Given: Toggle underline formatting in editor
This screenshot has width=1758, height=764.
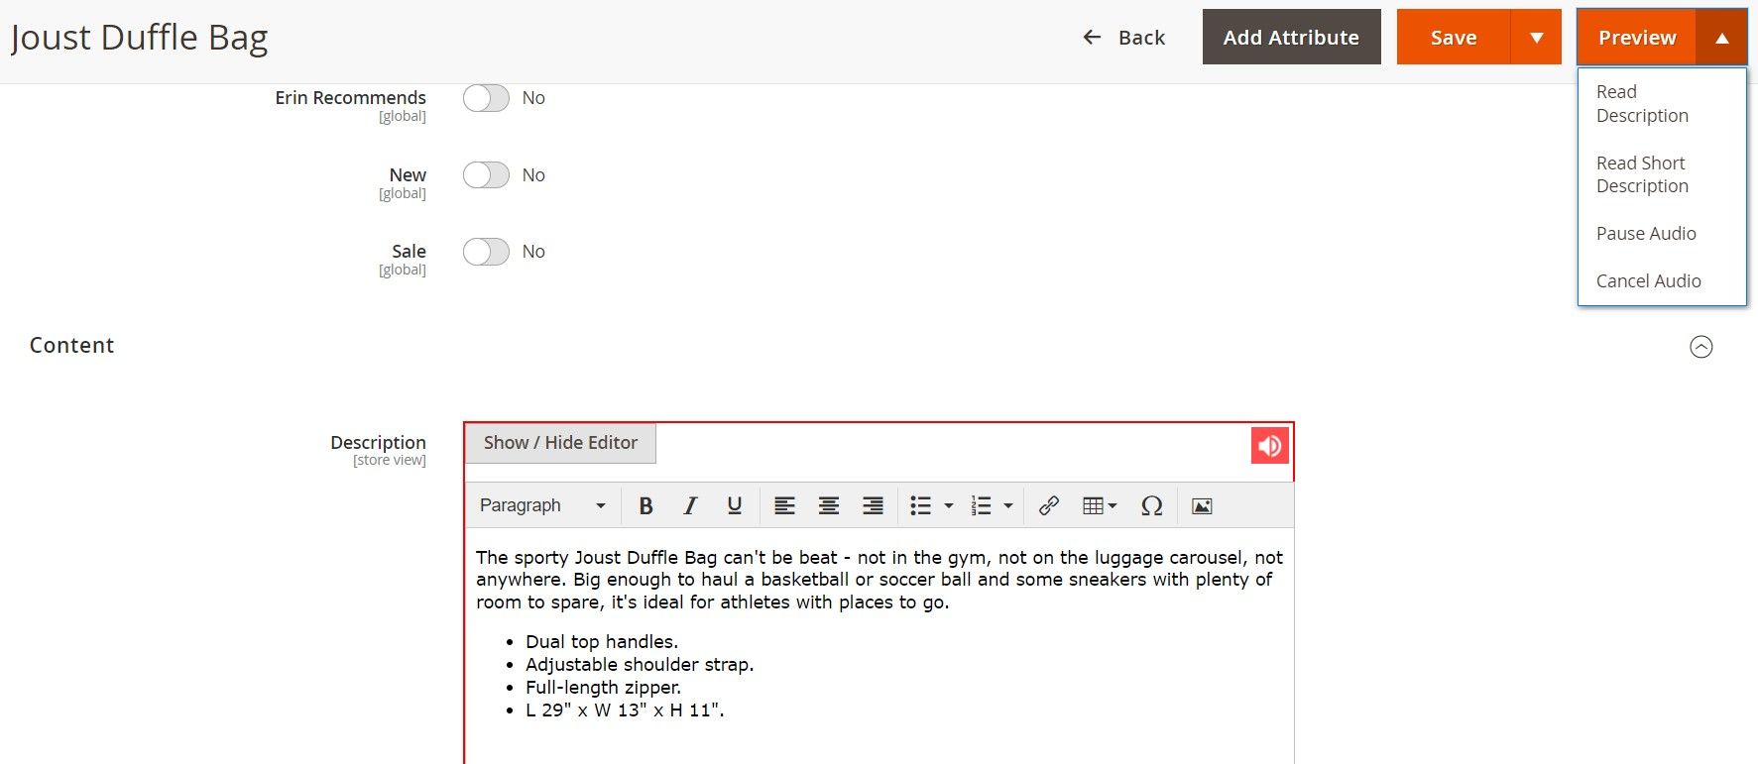Looking at the screenshot, I should tap(734, 505).
